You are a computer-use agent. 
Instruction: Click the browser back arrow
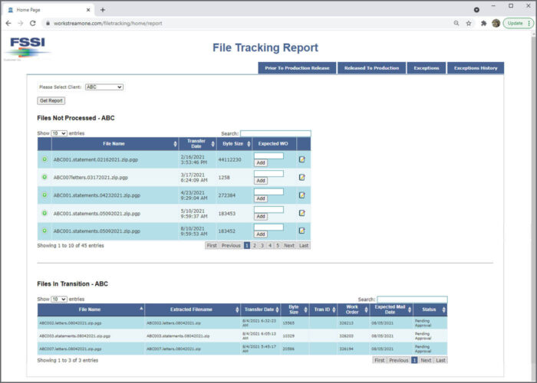tap(8, 23)
